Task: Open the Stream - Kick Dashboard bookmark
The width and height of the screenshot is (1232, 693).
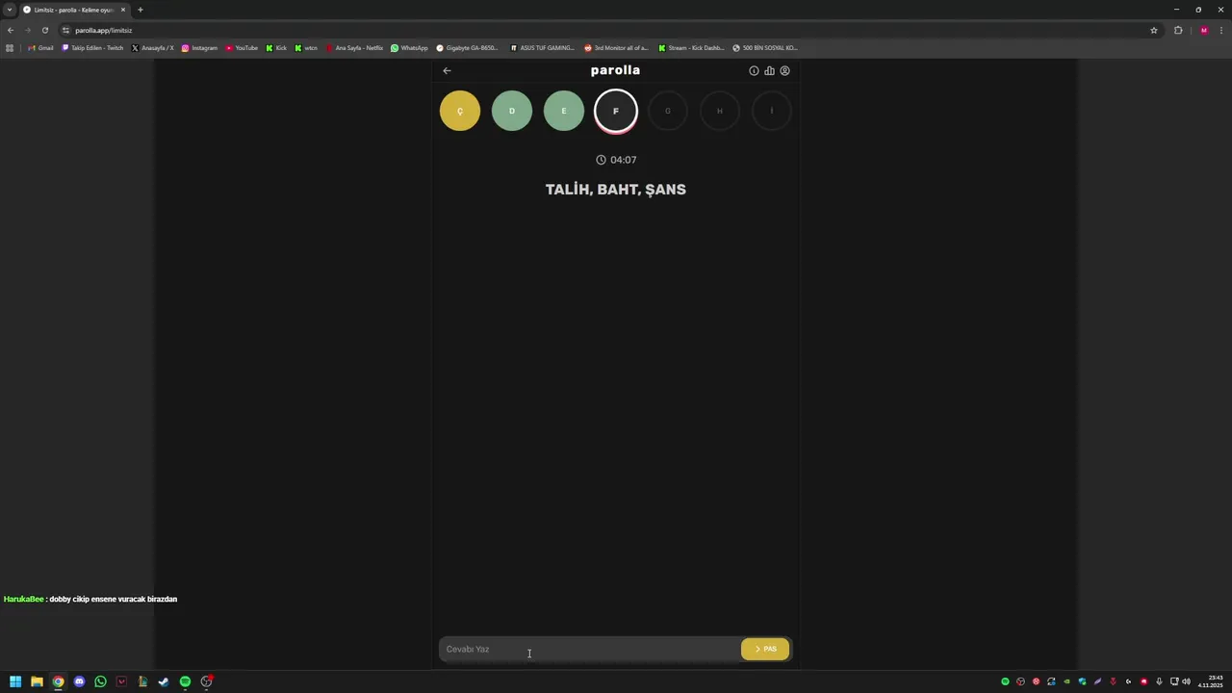Action: tap(691, 47)
